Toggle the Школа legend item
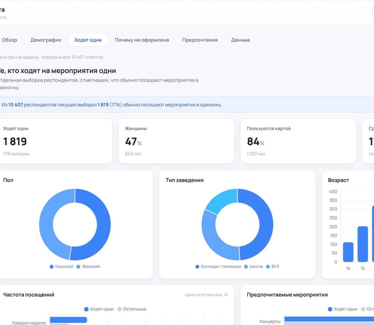 point(253,266)
